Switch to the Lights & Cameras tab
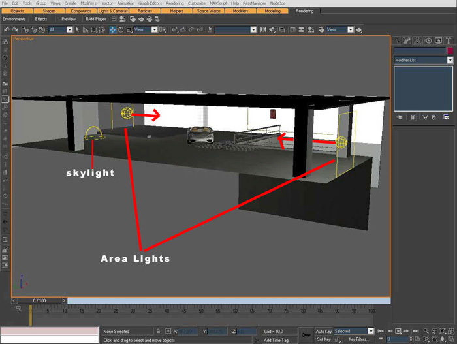457x344 pixels. (x=113, y=11)
